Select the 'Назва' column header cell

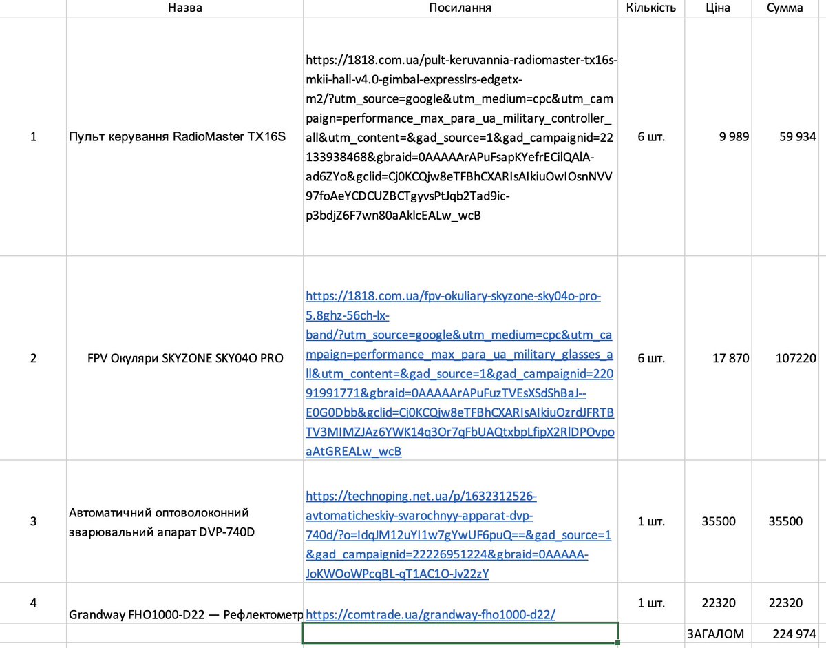pos(184,8)
